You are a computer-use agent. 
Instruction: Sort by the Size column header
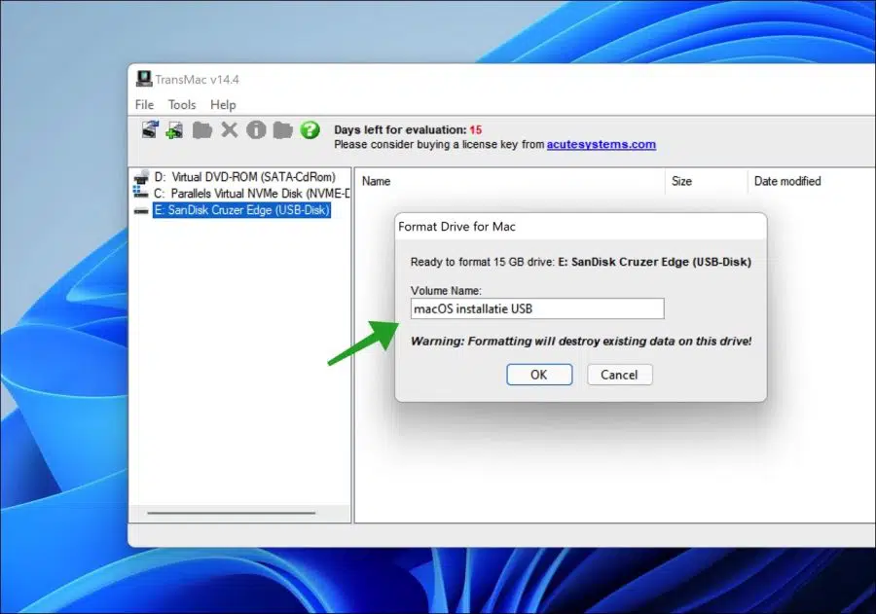click(707, 181)
